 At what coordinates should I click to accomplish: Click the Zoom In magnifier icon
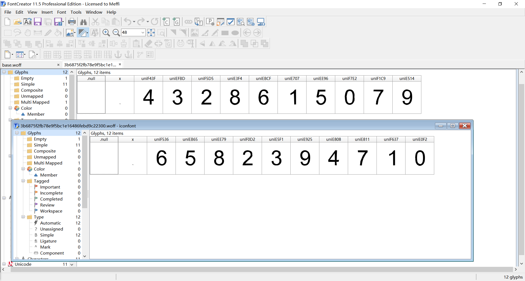(x=106, y=33)
